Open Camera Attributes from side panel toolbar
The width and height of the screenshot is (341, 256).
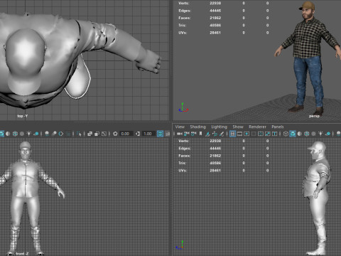coord(194,134)
